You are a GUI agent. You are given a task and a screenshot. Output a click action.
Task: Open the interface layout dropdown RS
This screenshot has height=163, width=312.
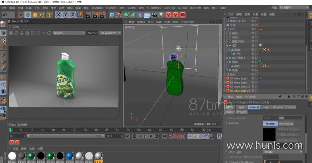coord(293,7)
